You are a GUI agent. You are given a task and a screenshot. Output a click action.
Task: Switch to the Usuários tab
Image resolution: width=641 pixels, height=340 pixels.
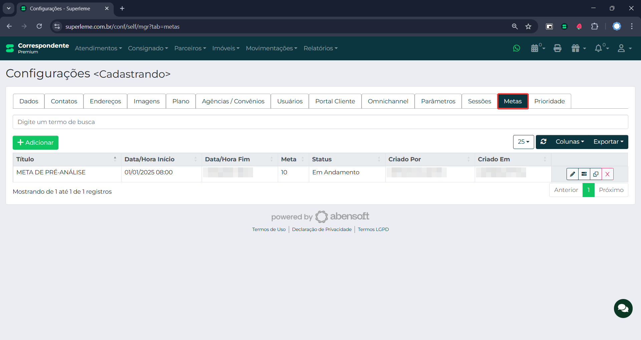289,101
